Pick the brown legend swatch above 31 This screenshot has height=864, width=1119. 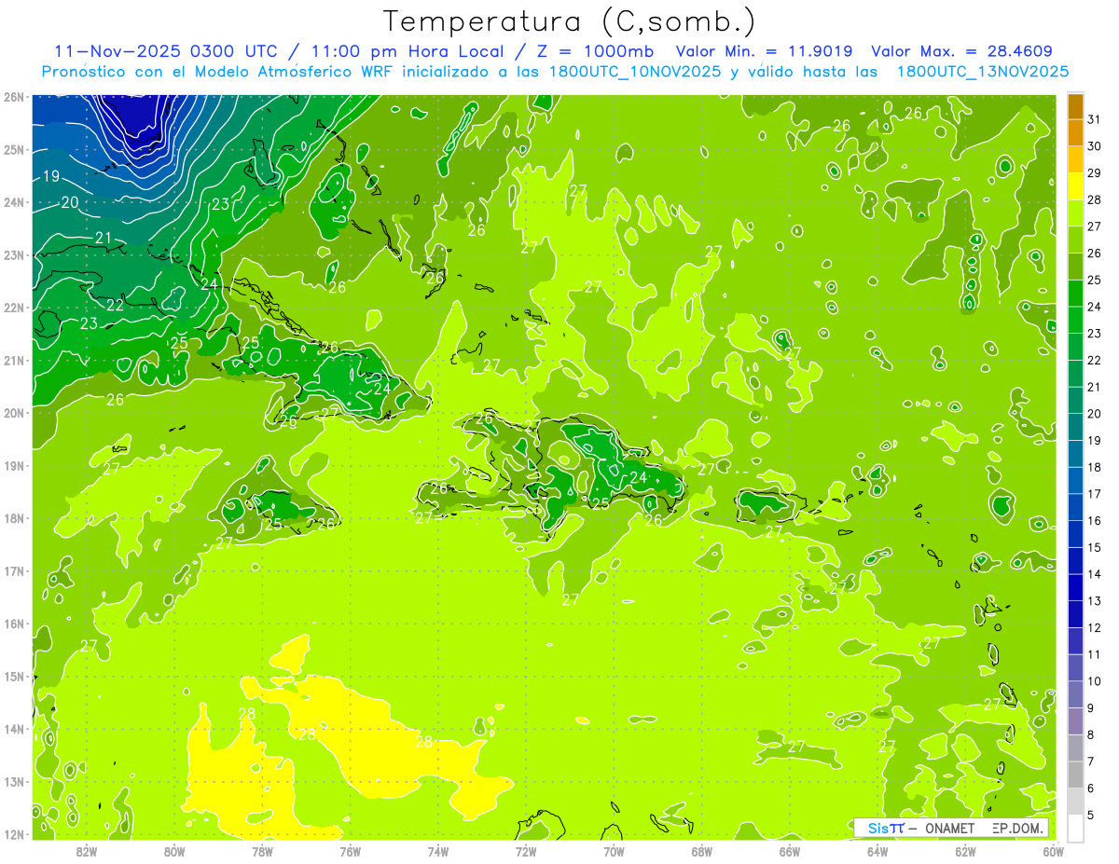click(1075, 106)
